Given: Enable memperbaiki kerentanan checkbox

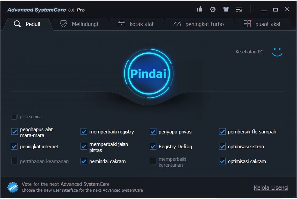Looking at the screenshot, I should (153, 161).
